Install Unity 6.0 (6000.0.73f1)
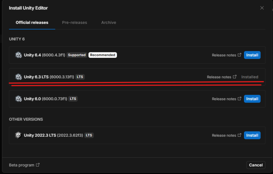The height and width of the screenshot is (174, 273). (x=252, y=99)
